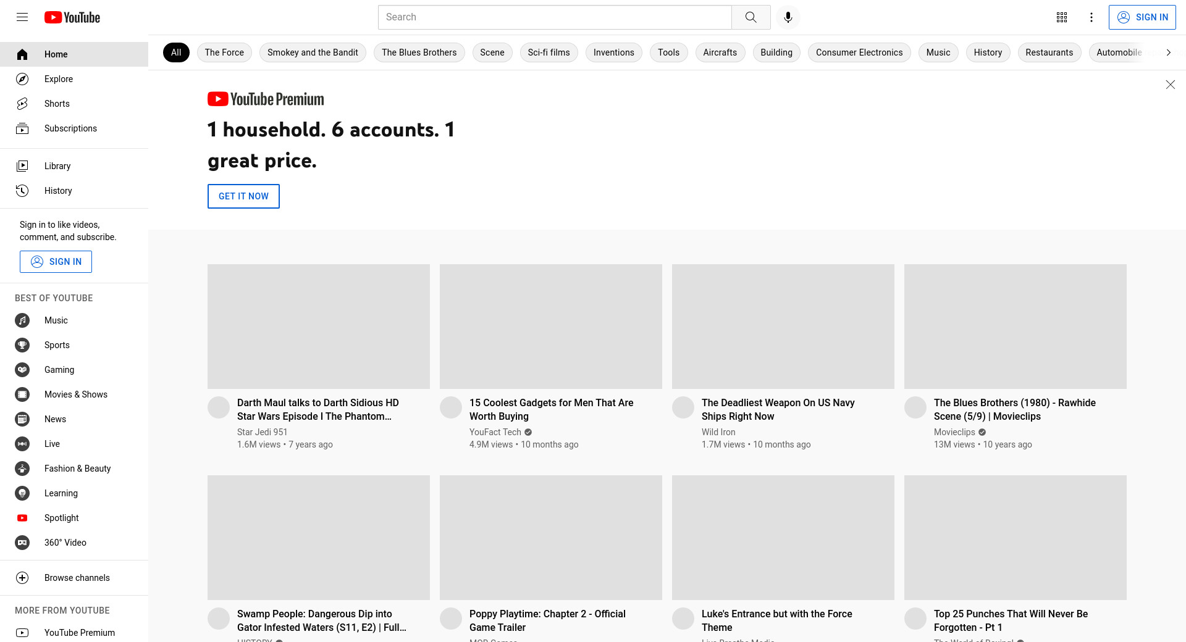
Task: Select Consumer Electronics chip
Action: [x=859, y=52]
